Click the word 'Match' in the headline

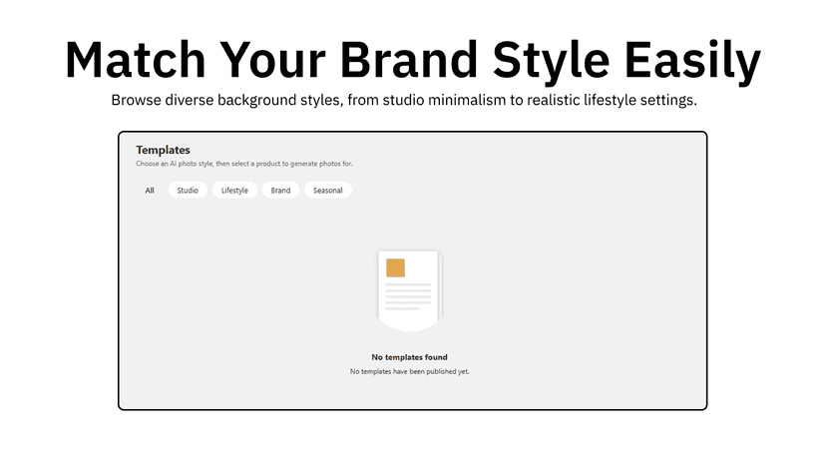(136, 60)
